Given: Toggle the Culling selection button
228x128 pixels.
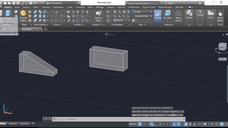Looking at the screenshot, I should pyautogui.click(x=157, y=16).
